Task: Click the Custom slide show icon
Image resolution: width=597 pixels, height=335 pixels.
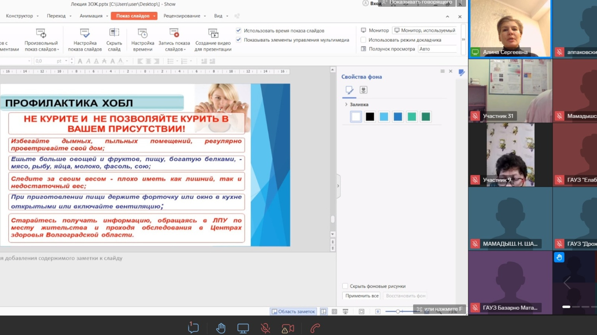Action: [41, 33]
